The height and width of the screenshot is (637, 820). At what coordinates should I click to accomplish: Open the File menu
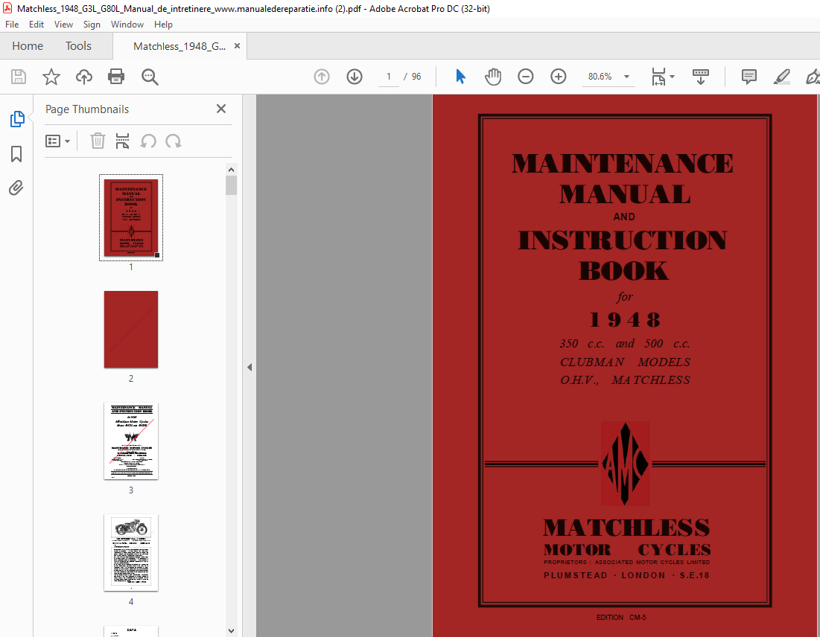[x=12, y=25]
